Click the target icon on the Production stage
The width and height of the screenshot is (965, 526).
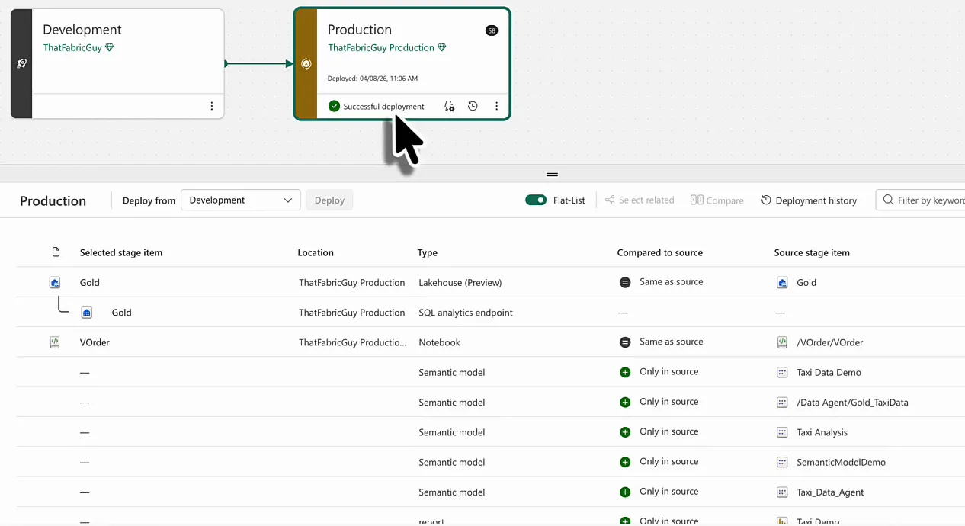click(306, 64)
